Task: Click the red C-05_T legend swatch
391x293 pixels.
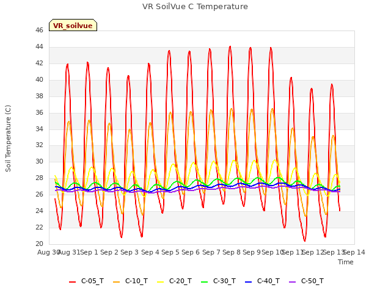Action: click(x=72, y=282)
